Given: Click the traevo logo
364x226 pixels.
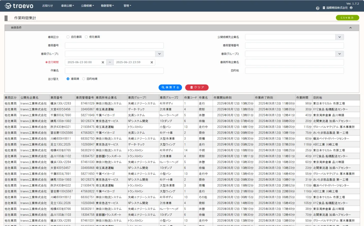Looking at the screenshot, I should [19, 5].
